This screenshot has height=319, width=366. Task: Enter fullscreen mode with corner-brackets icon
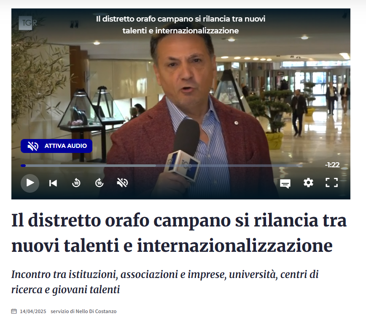[x=332, y=183]
